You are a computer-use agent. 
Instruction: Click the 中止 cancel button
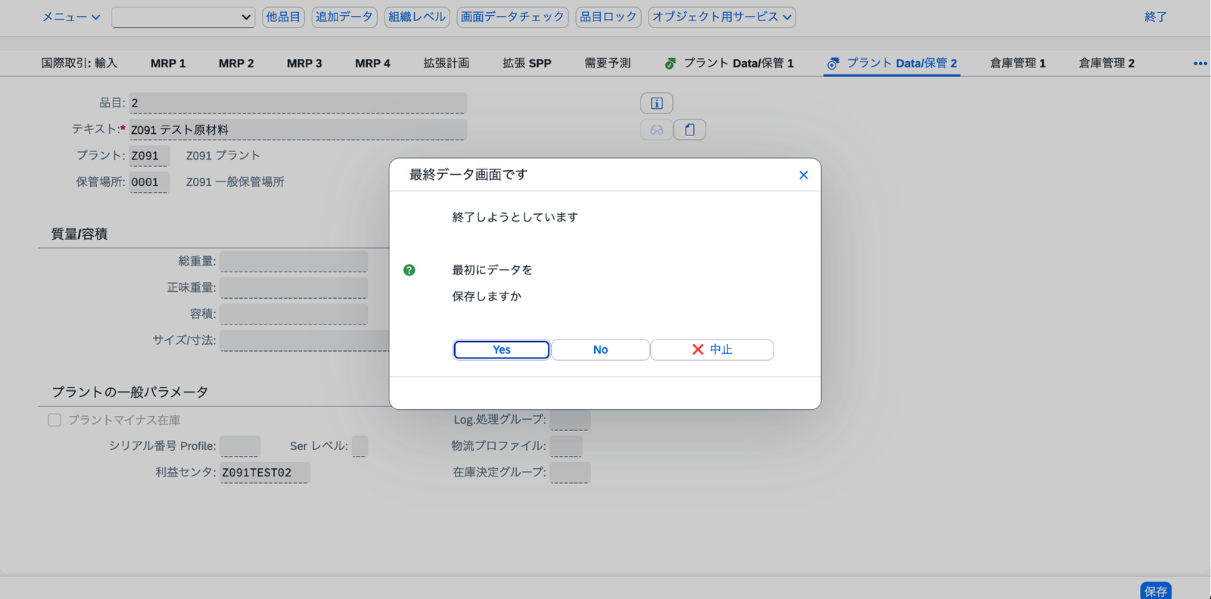click(x=712, y=349)
